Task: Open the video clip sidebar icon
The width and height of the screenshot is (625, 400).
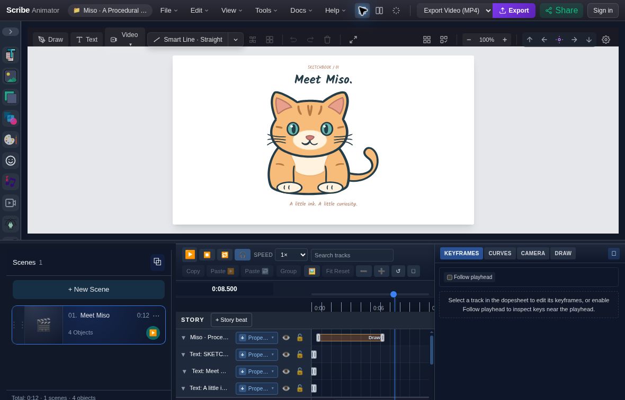Action: click(11, 203)
